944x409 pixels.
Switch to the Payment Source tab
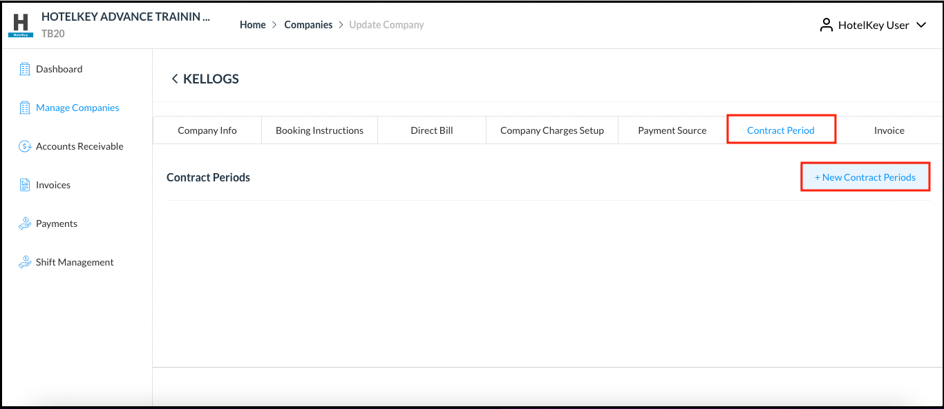672,130
